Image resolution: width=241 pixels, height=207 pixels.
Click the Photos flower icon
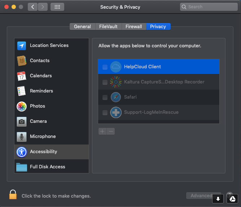[22, 106]
